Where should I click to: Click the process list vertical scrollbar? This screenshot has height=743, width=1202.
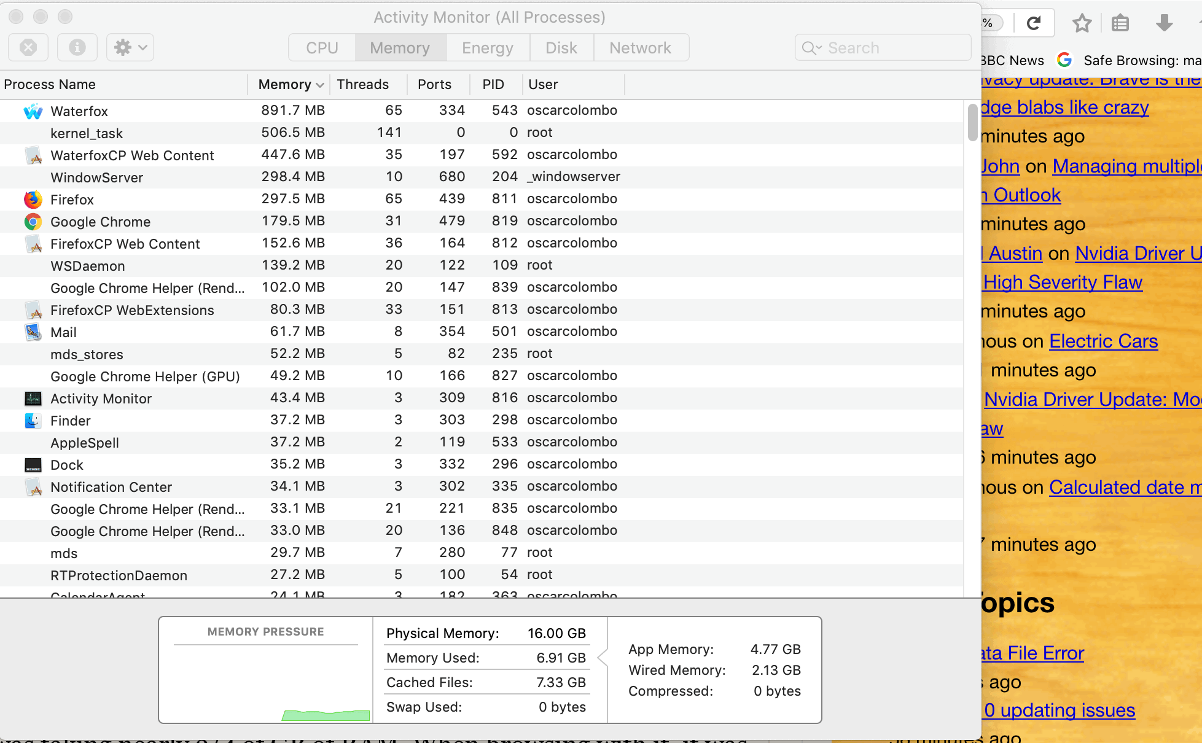972,122
